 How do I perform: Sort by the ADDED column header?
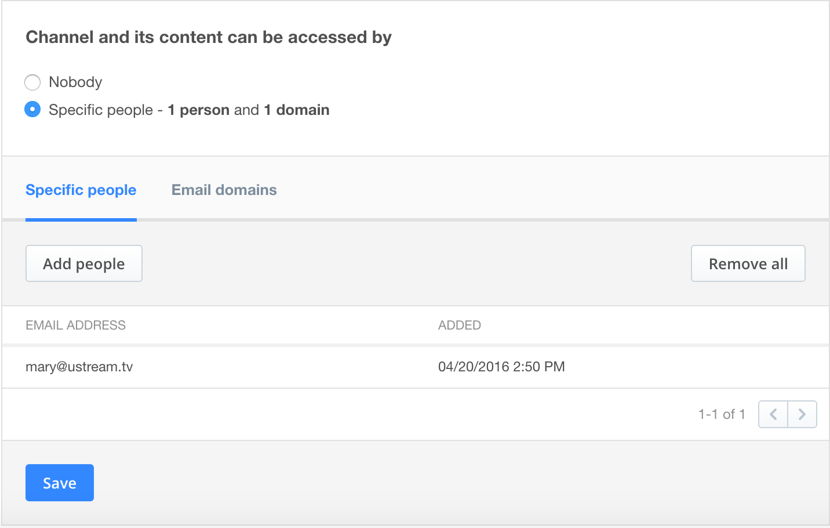[460, 325]
